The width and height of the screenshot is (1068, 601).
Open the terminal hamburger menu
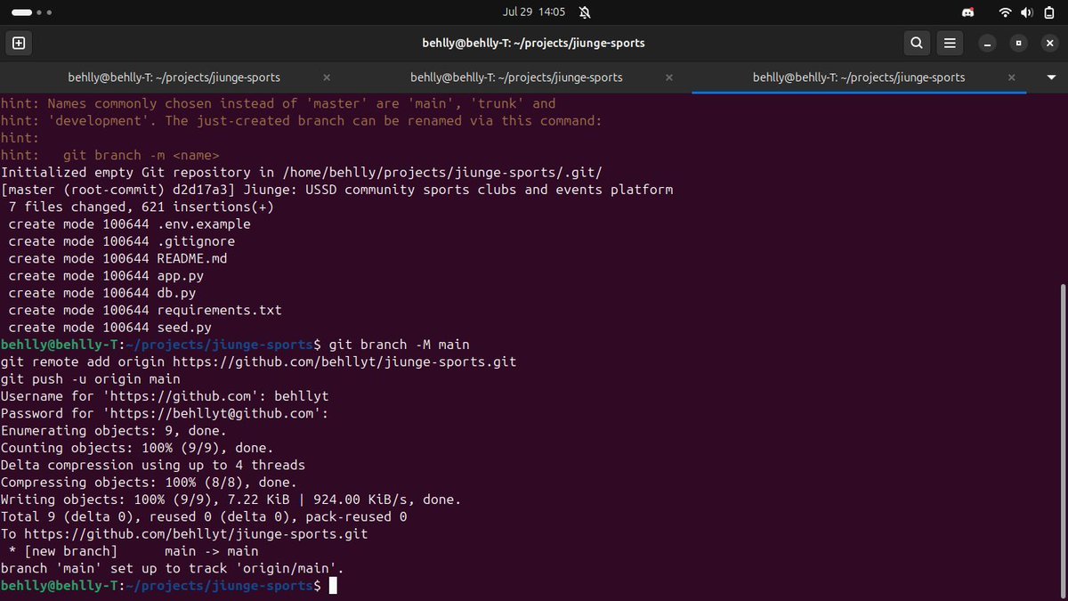click(951, 43)
